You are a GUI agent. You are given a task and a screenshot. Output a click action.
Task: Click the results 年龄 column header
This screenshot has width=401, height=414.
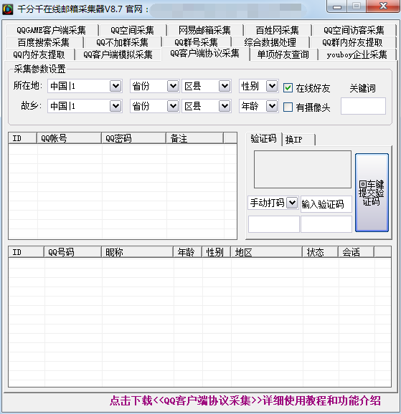188,252
